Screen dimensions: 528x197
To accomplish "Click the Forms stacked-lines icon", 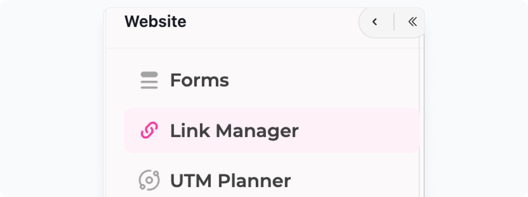I will tap(149, 80).
